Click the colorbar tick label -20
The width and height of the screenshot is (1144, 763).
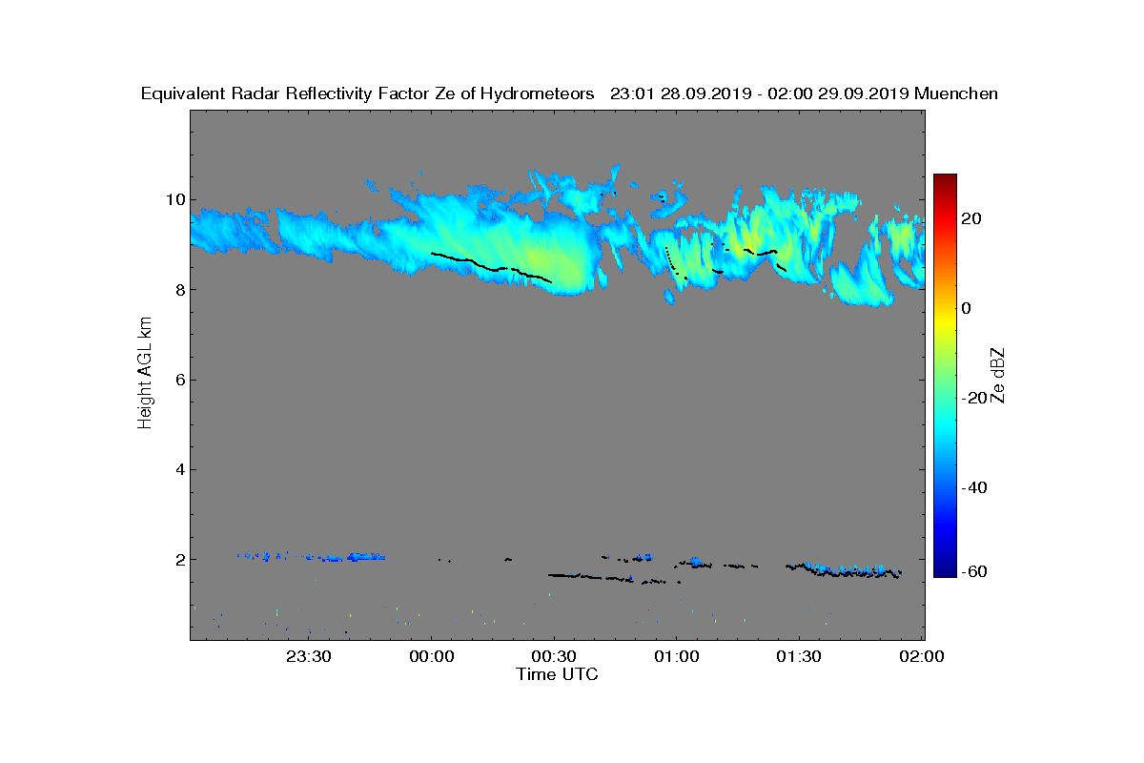975,398
